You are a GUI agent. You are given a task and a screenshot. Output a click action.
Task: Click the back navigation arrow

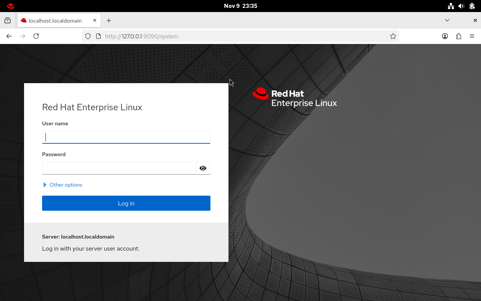pos(9,36)
